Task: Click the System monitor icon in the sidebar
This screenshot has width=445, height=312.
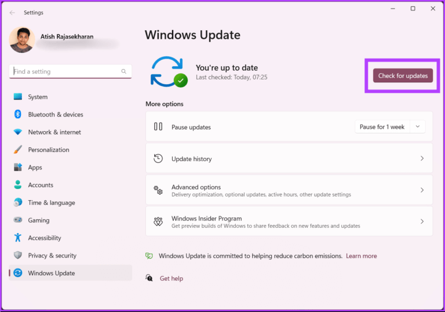Action: [x=17, y=97]
